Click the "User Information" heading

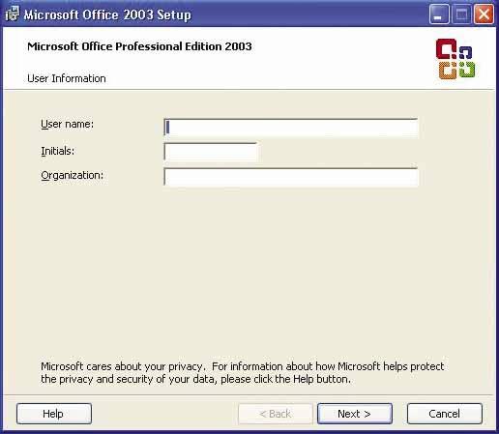point(67,78)
